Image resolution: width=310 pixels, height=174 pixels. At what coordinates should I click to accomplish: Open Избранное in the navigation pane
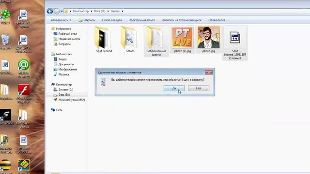click(61, 29)
